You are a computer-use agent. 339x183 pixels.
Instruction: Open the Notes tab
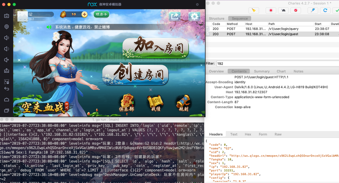[298, 71]
